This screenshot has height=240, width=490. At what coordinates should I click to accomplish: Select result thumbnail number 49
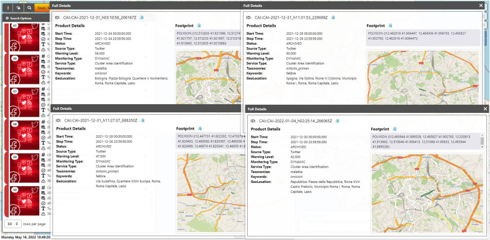click(x=24, y=167)
